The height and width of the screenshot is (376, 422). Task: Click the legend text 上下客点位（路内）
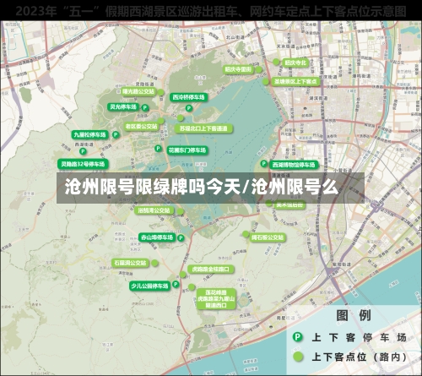click(x=360, y=357)
